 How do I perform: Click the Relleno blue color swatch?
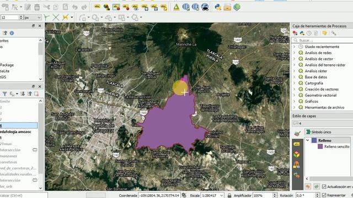pyautogui.click(x=314, y=141)
